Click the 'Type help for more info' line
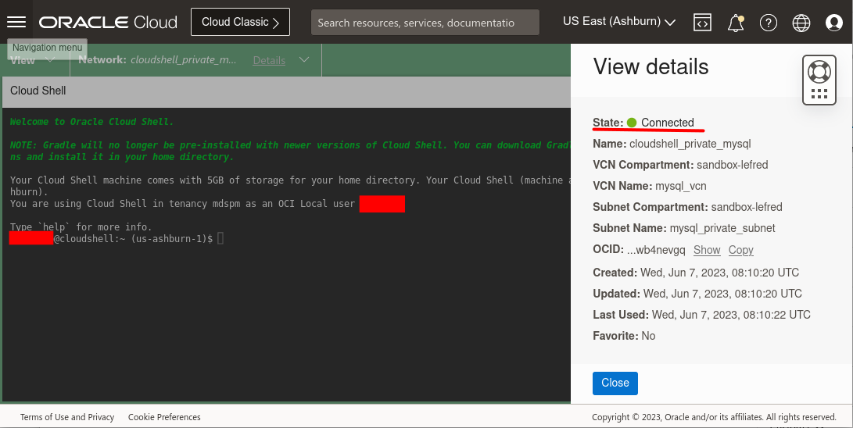Screen dimensions: 853x428 click(81, 227)
